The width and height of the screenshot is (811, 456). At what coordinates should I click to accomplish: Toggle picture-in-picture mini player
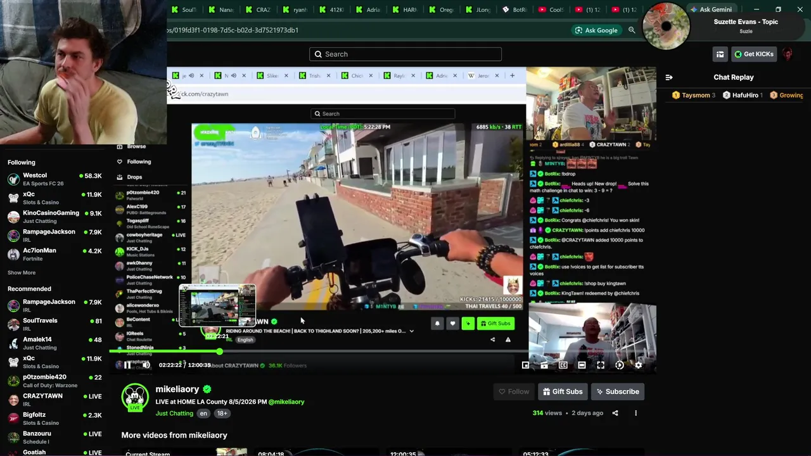tap(525, 365)
